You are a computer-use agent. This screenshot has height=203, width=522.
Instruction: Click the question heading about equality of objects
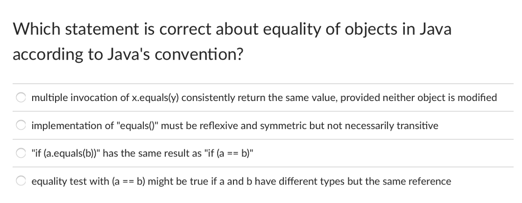pos(232,41)
